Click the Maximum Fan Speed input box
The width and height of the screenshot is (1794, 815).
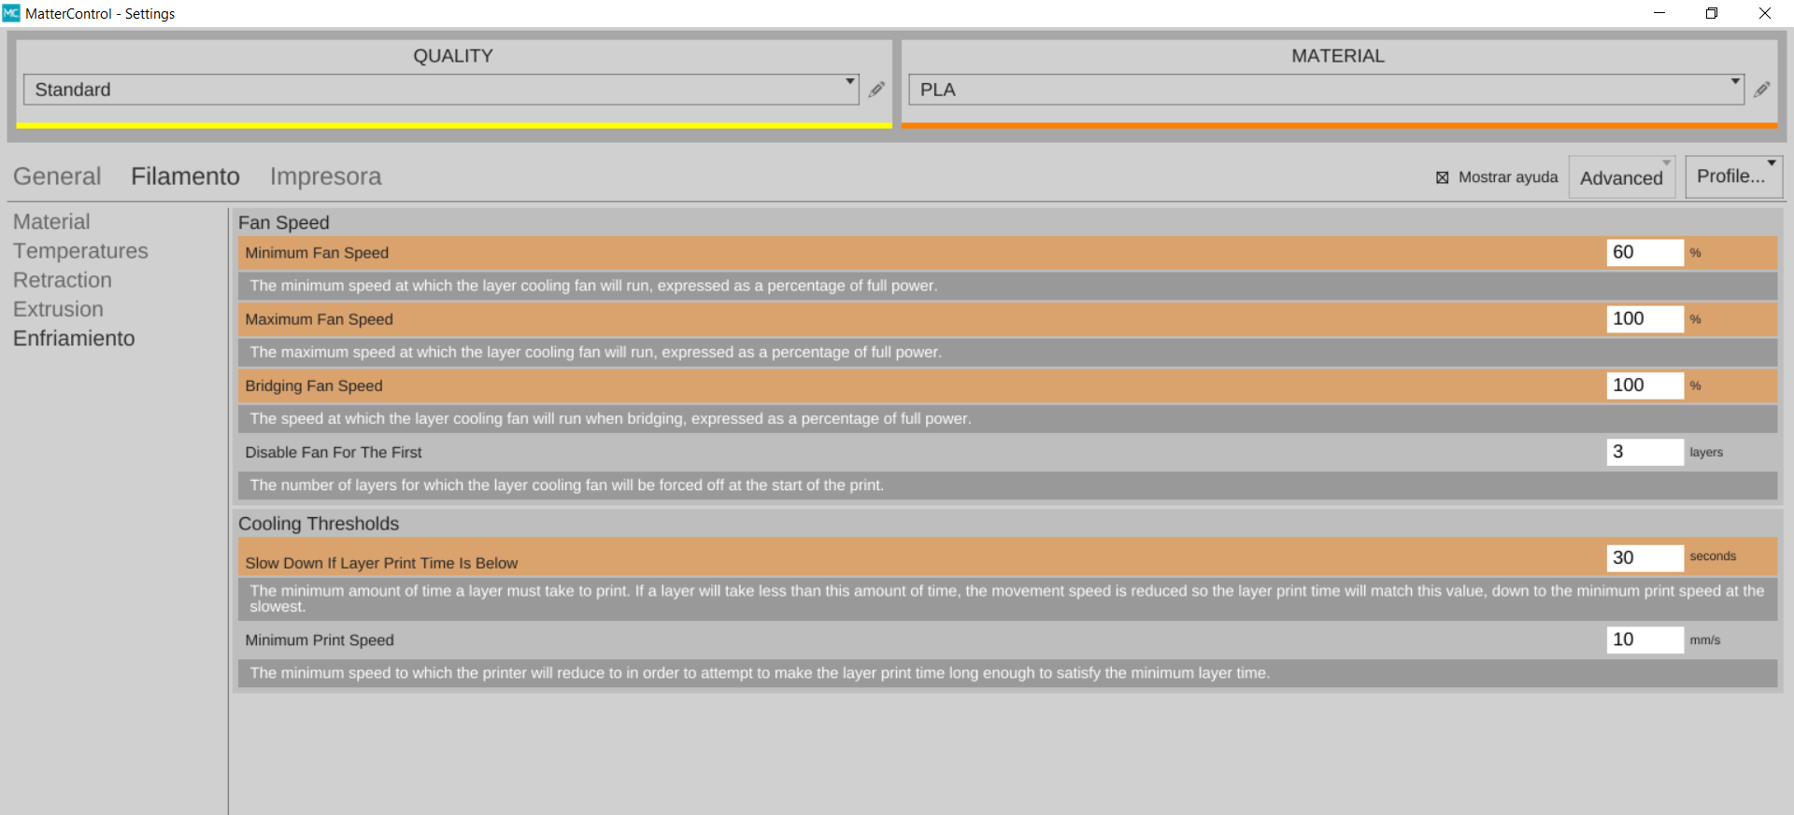1644,319
